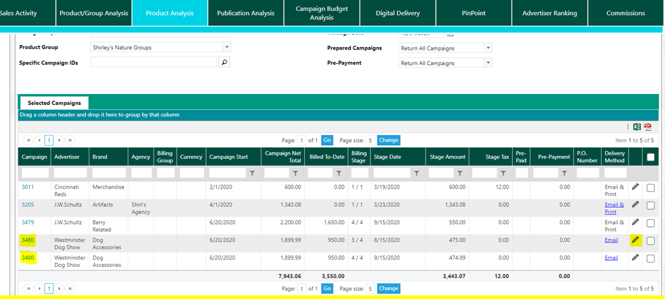
Task: Click the top Change page size button
Action: [x=389, y=140]
